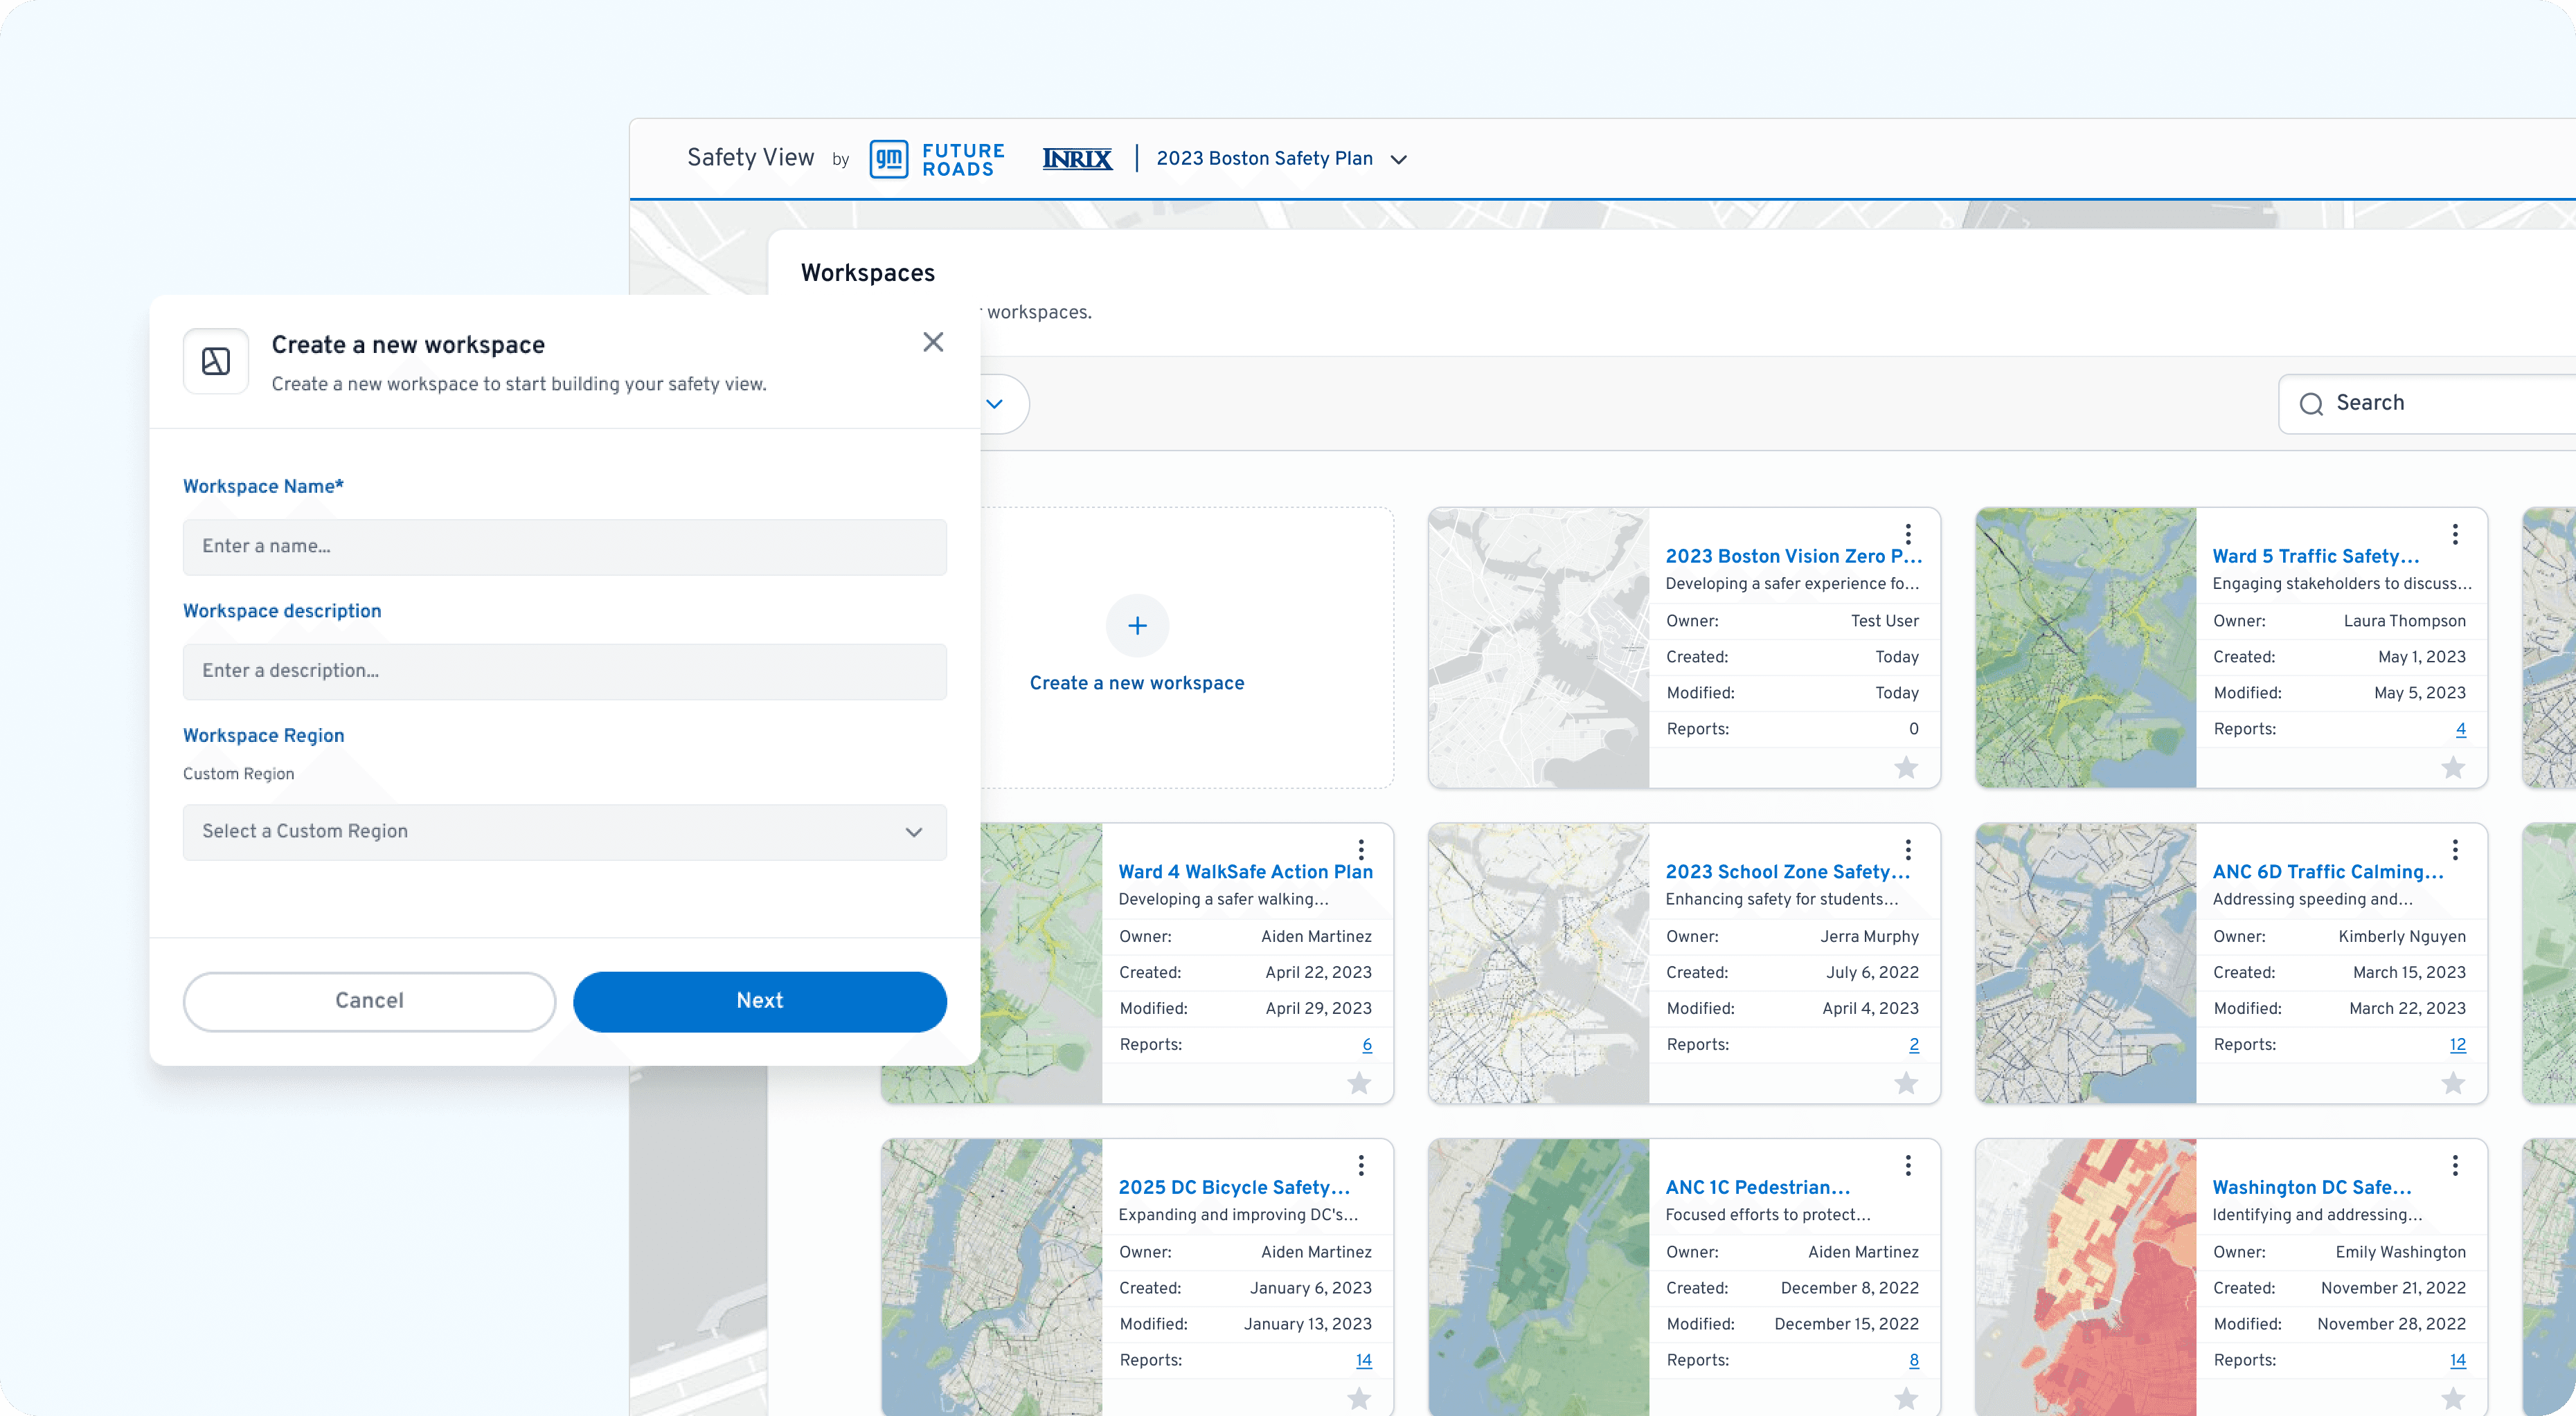Screen dimensions: 2576x1416
Task: Click the search magnifier icon
Action: (2311, 403)
